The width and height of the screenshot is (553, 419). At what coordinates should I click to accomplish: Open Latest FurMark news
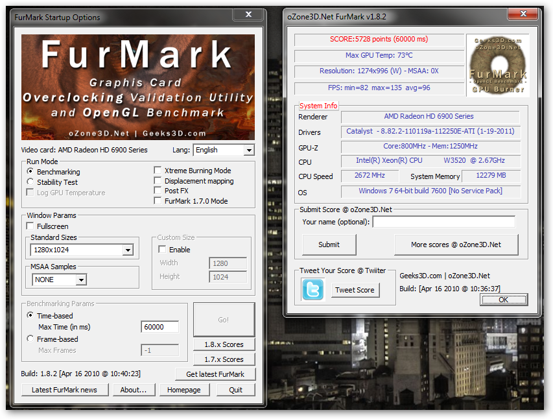click(x=65, y=390)
